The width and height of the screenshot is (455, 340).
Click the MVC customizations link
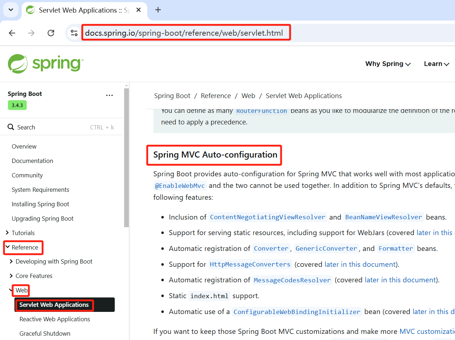pyautogui.click(x=427, y=331)
